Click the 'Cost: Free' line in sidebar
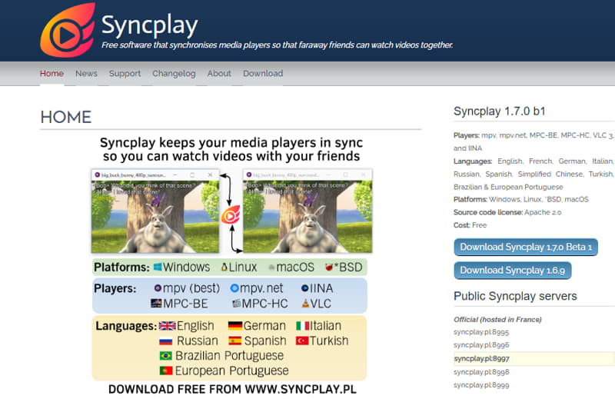Viewport: 615px width, 399px height. [x=470, y=225]
